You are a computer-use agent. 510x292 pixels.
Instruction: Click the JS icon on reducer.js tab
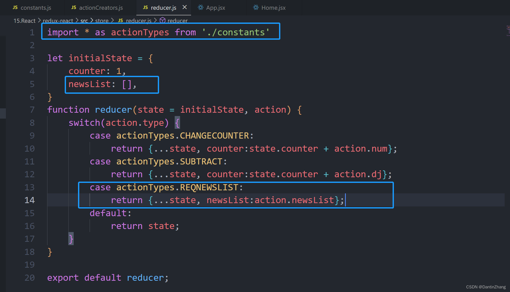(x=145, y=7)
